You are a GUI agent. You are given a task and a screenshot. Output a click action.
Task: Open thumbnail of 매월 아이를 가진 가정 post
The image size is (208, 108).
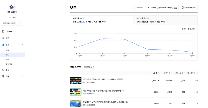point(76,92)
